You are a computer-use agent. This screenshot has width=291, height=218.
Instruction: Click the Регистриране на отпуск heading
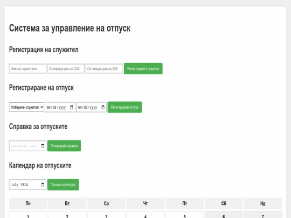41,88
